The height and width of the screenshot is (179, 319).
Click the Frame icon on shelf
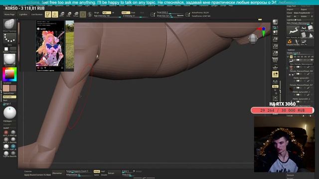pos(275,98)
